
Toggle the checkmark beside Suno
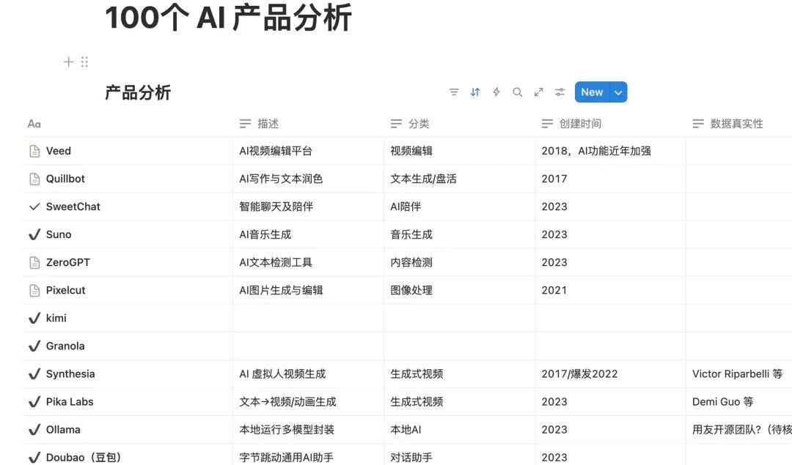pos(34,234)
